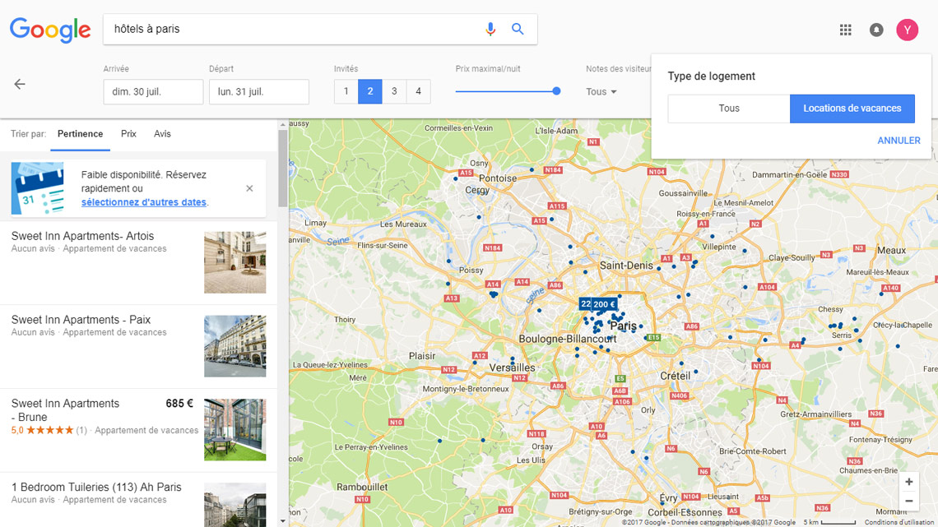Open the Notes des visiteurs Tous dropdown
Image resolution: width=938 pixels, height=527 pixels.
[x=601, y=91]
